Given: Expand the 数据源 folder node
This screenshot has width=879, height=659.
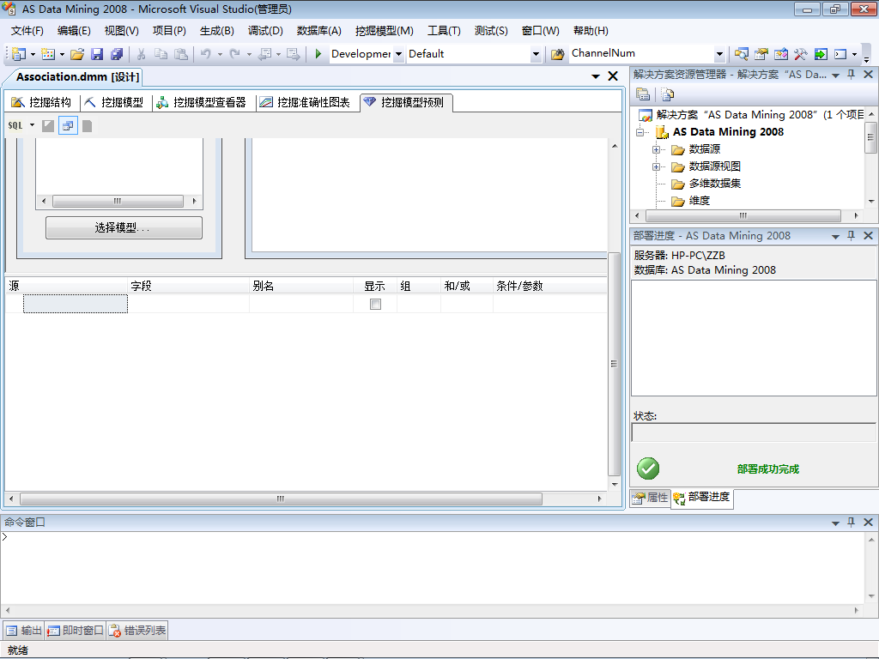Looking at the screenshot, I should pos(656,149).
